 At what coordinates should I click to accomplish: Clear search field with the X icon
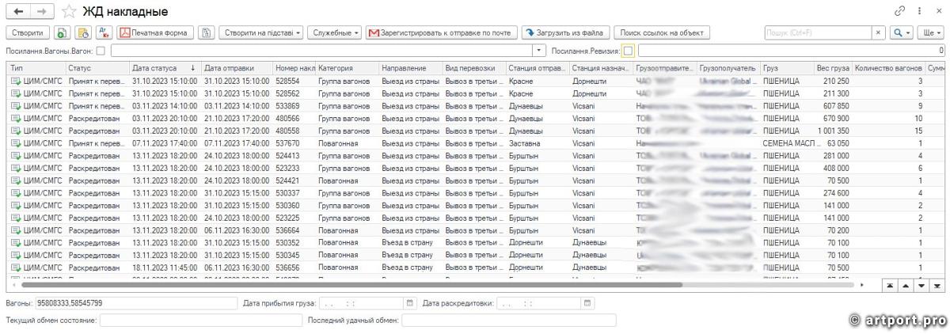click(878, 32)
